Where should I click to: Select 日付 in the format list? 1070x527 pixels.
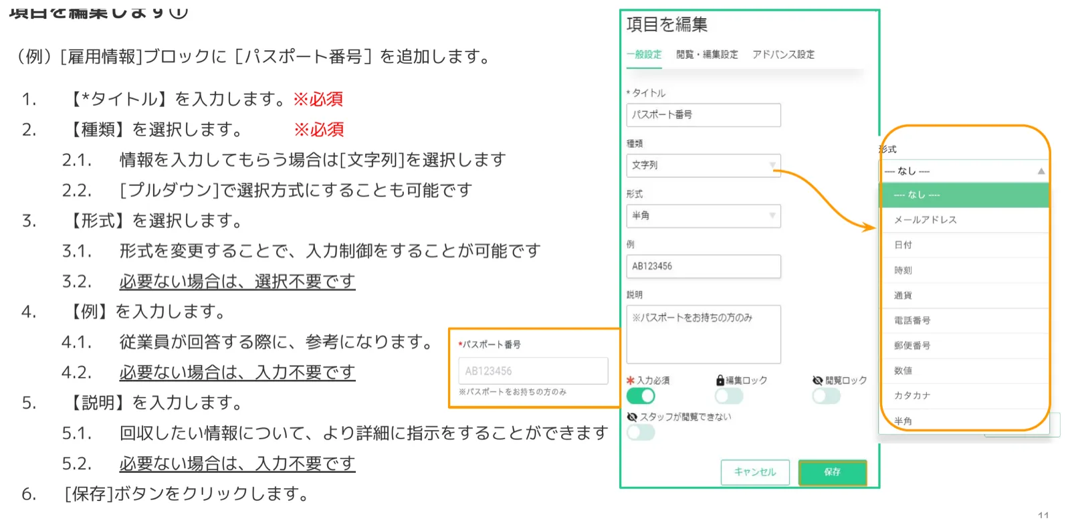click(x=964, y=245)
